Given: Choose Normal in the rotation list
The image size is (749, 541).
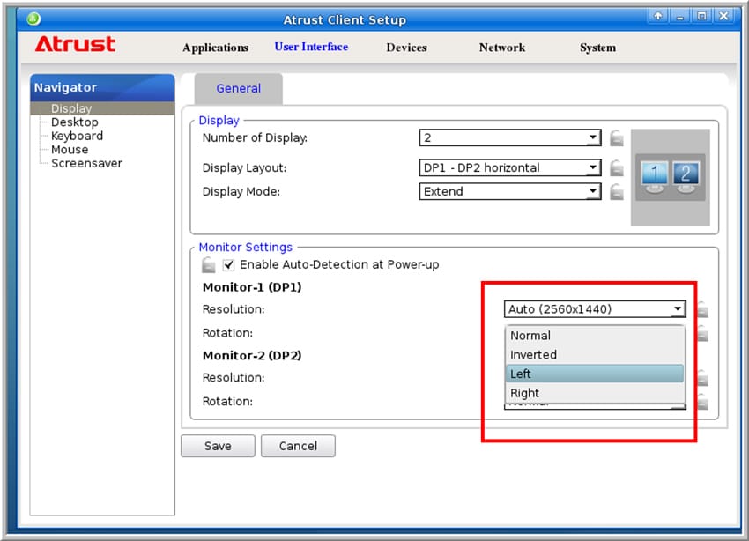Looking at the screenshot, I should 595,336.
